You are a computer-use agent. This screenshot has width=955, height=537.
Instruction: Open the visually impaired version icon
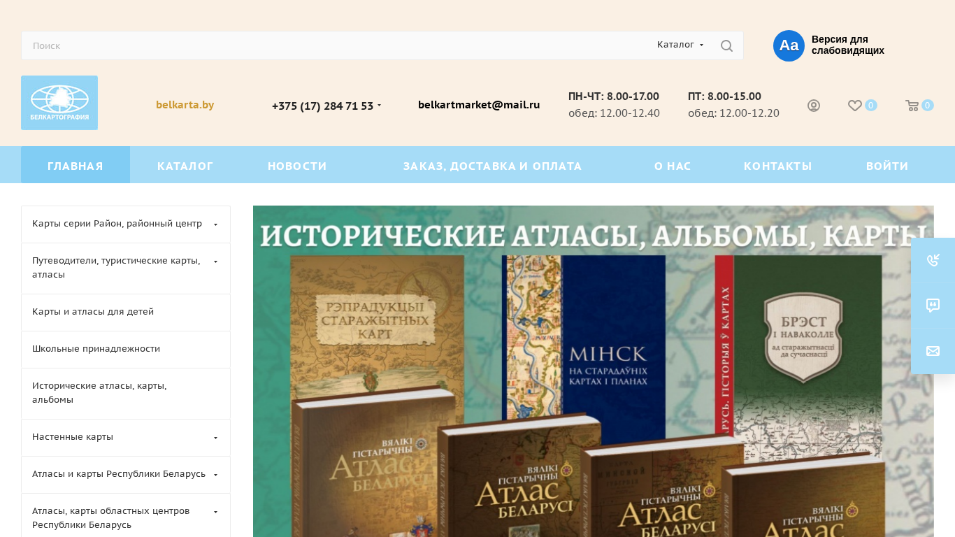[789, 45]
